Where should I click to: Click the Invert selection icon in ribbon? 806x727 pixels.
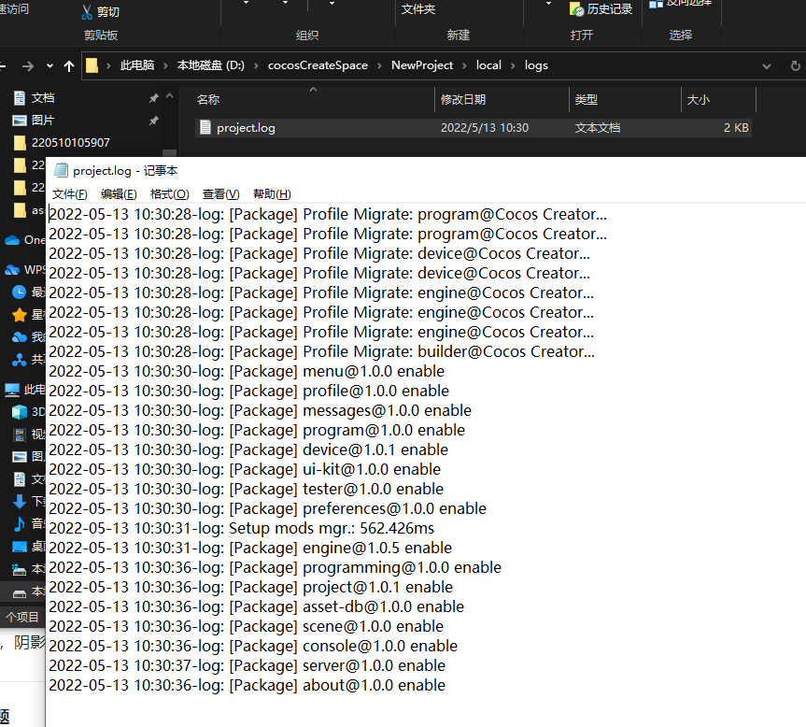click(656, 4)
